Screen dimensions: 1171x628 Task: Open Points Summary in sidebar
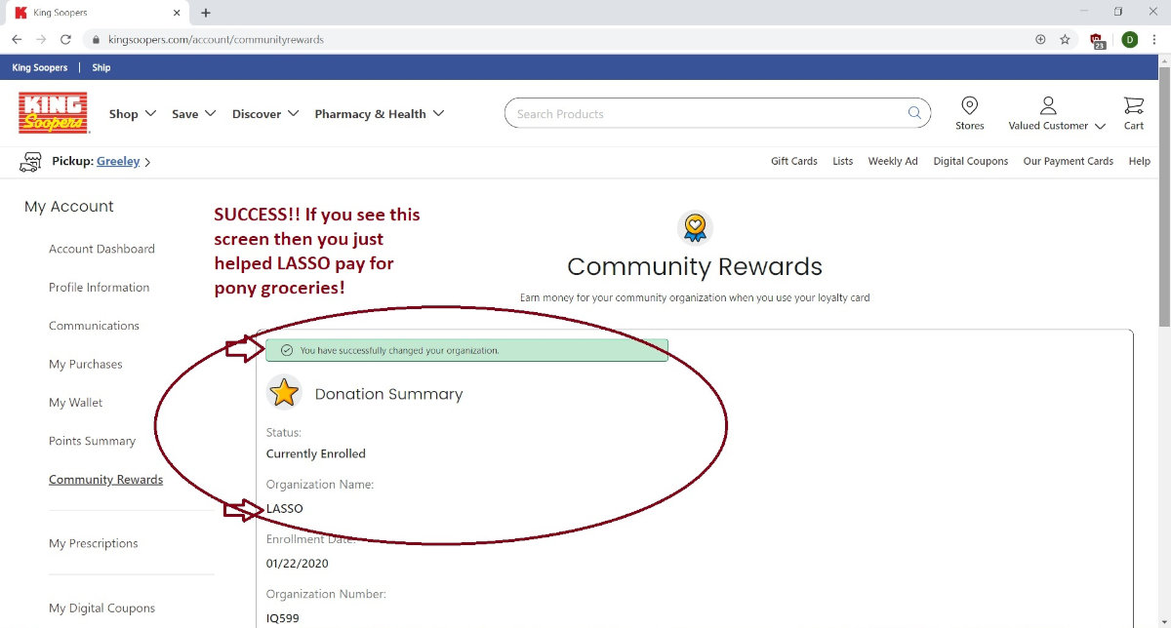[92, 441]
